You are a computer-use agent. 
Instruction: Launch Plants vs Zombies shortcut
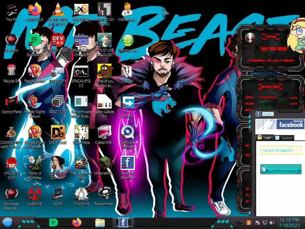[x=35, y=163]
